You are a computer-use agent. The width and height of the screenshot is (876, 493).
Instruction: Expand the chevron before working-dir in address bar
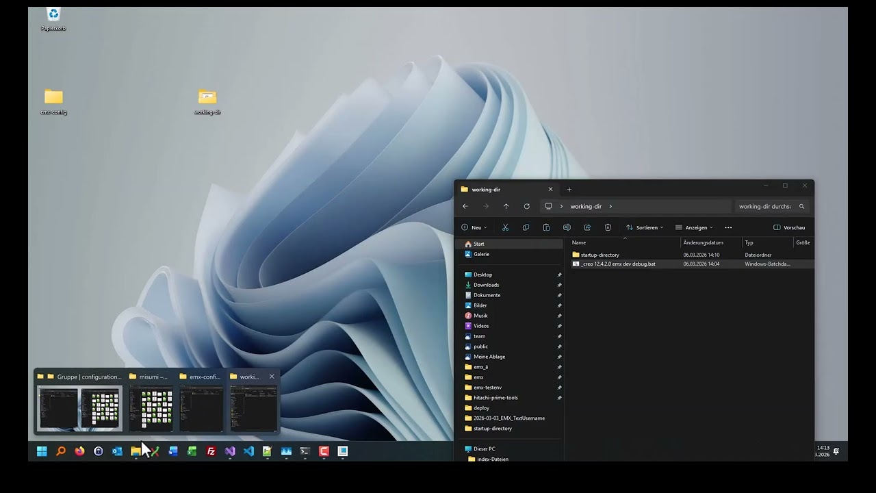(562, 206)
